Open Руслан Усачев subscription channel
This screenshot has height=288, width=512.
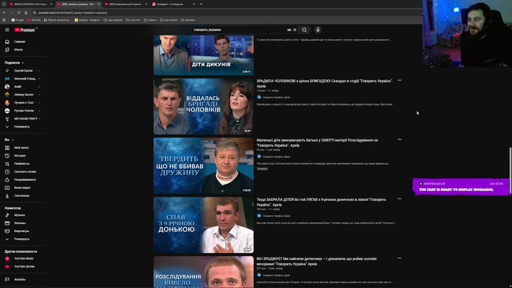23,111
